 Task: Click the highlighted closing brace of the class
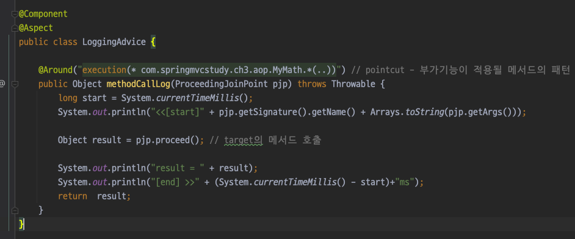[x=21, y=224]
